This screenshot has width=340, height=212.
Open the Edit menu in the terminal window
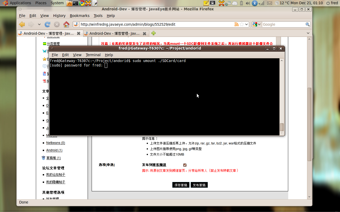tap(65, 55)
